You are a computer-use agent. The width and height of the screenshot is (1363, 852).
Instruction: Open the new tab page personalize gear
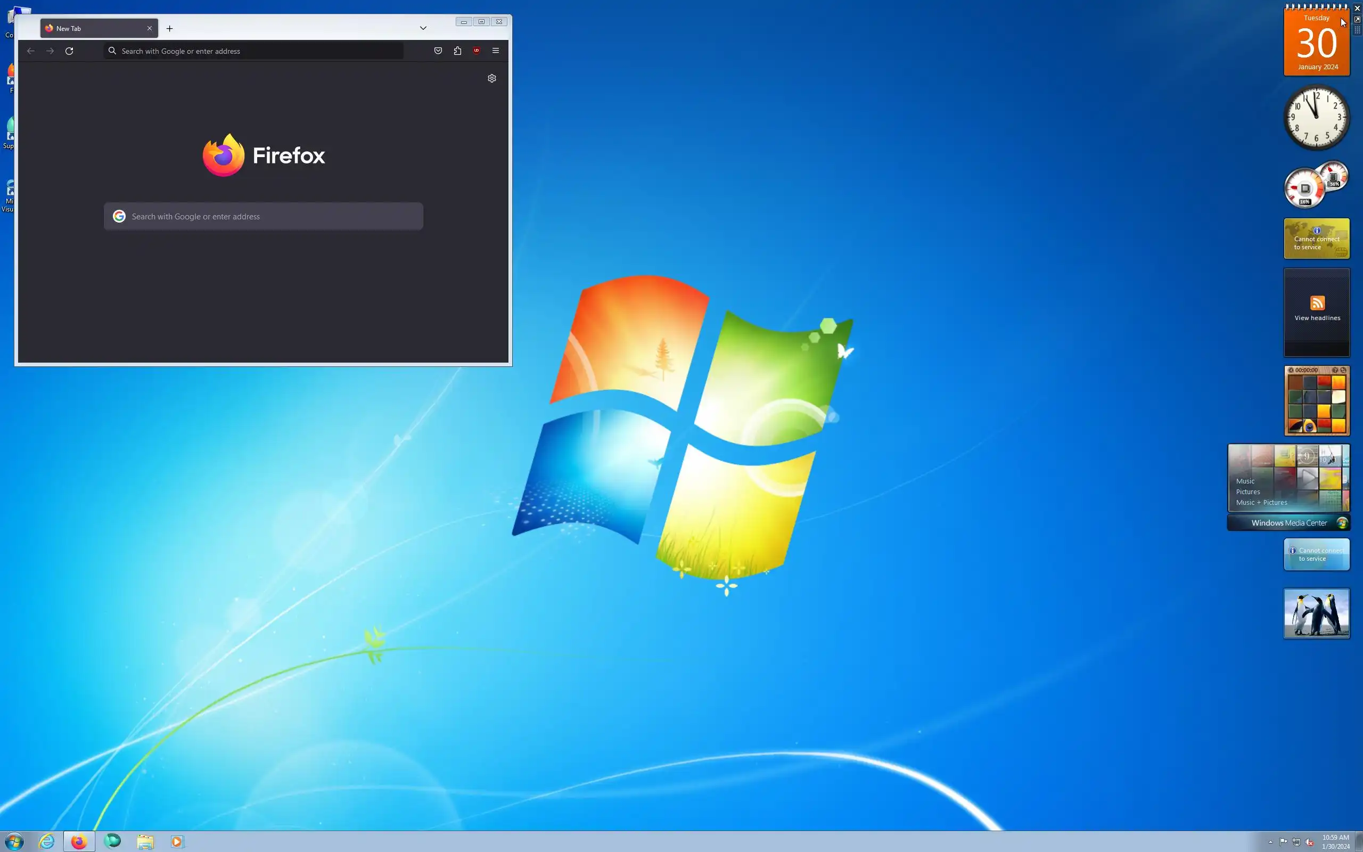492,78
